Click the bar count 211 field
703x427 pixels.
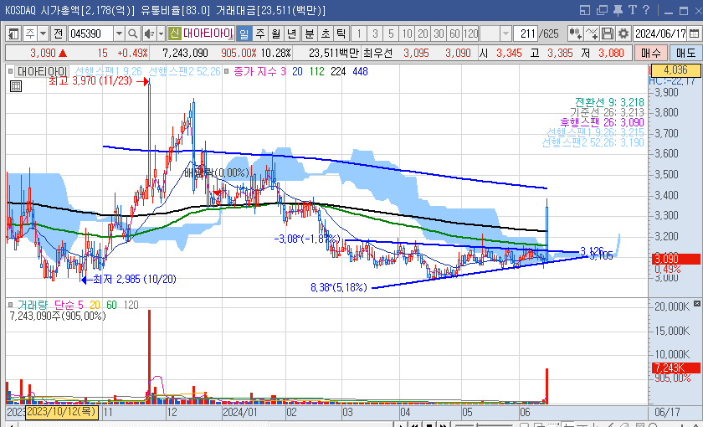tap(526, 33)
